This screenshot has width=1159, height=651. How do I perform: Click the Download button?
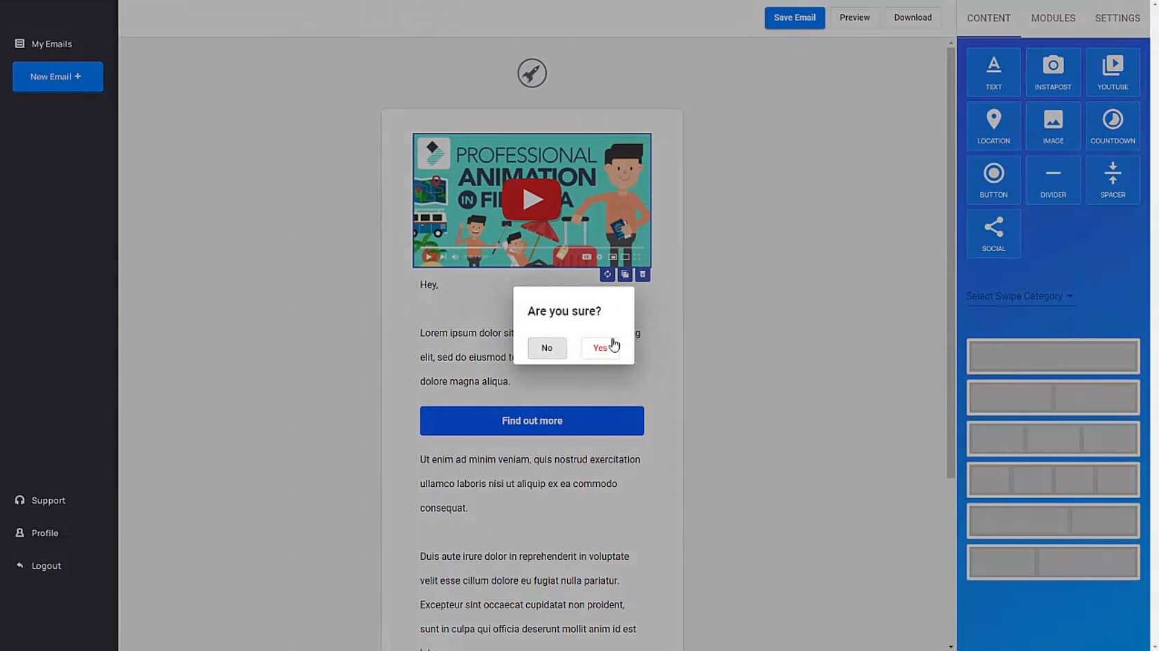point(913,18)
